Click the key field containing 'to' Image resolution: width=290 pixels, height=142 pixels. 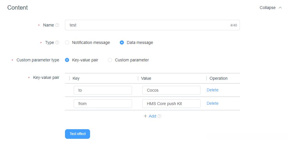[x=103, y=90]
